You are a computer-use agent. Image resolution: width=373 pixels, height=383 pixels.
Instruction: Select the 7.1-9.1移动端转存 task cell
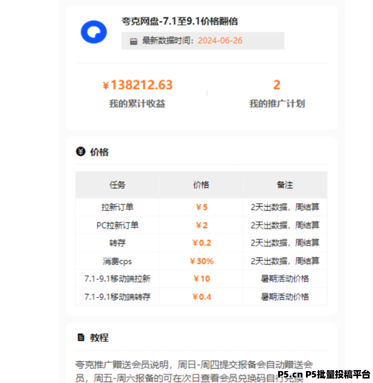click(117, 297)
